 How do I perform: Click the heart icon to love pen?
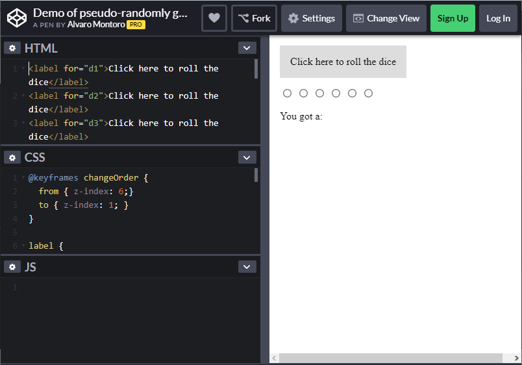coord(214,18)
